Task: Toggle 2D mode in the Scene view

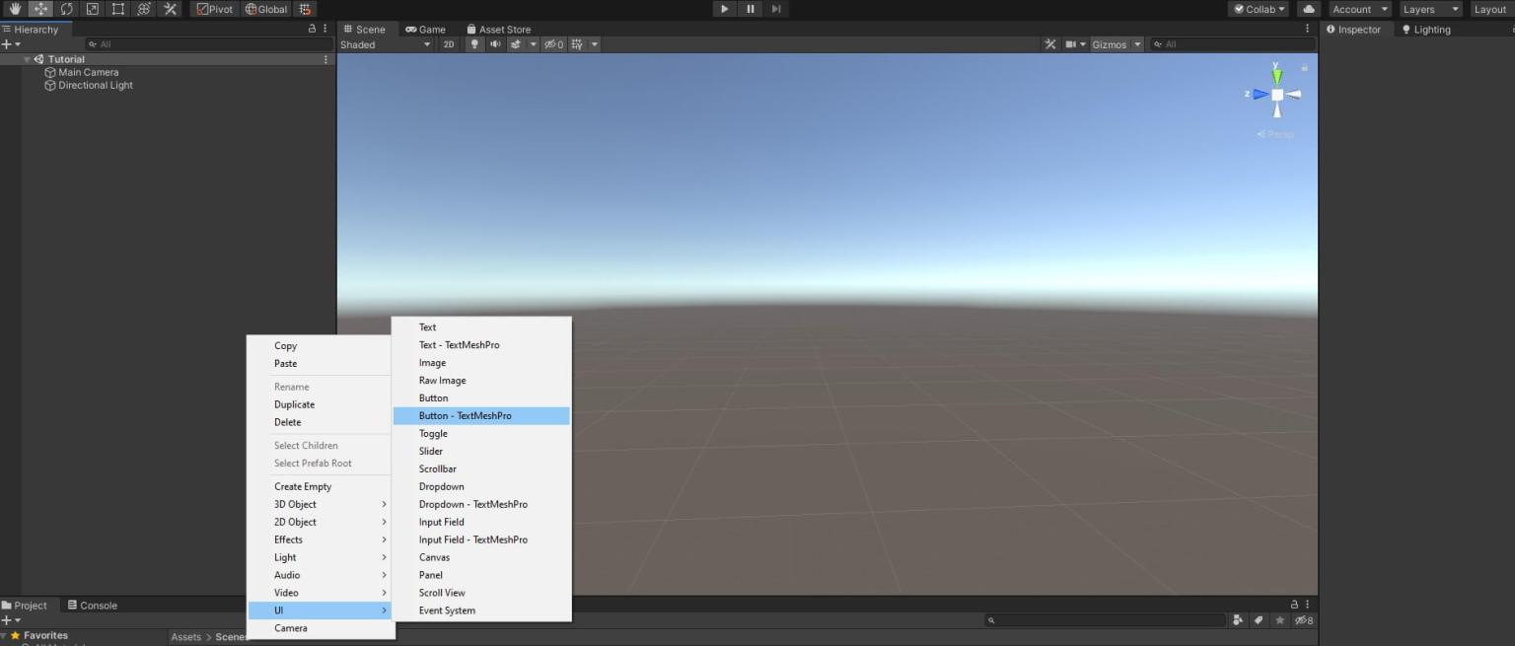Action: 449,43
